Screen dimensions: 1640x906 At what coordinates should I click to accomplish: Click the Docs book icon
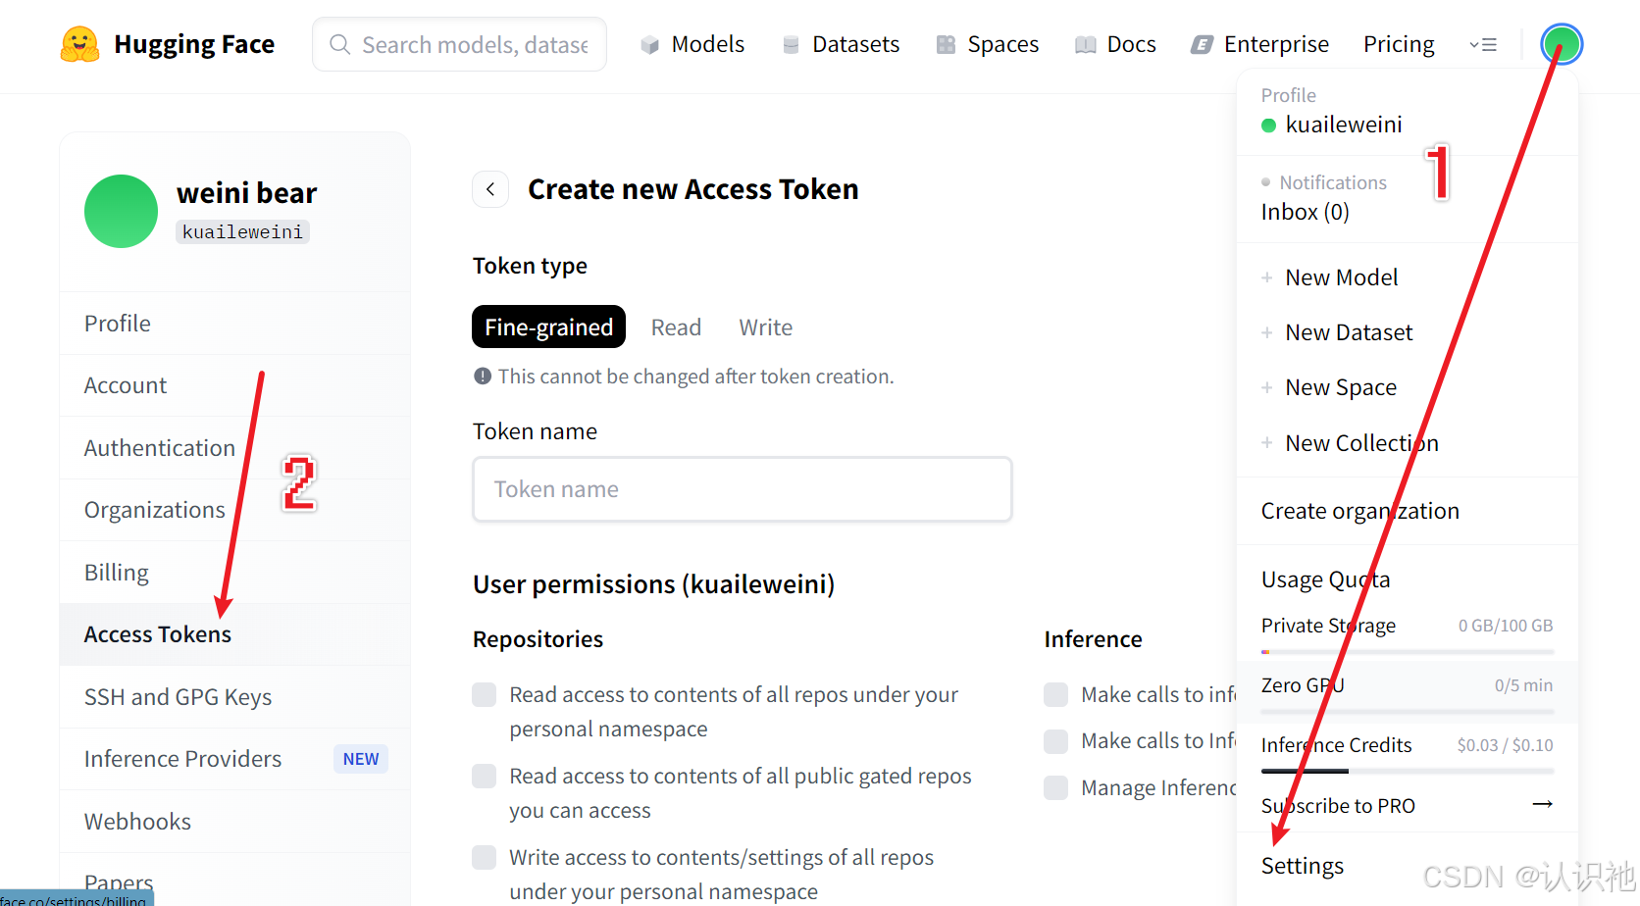point(1085,45)
